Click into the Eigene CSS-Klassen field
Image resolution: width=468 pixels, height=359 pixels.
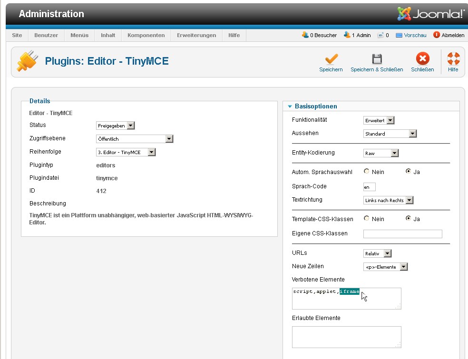click(402, 234)
